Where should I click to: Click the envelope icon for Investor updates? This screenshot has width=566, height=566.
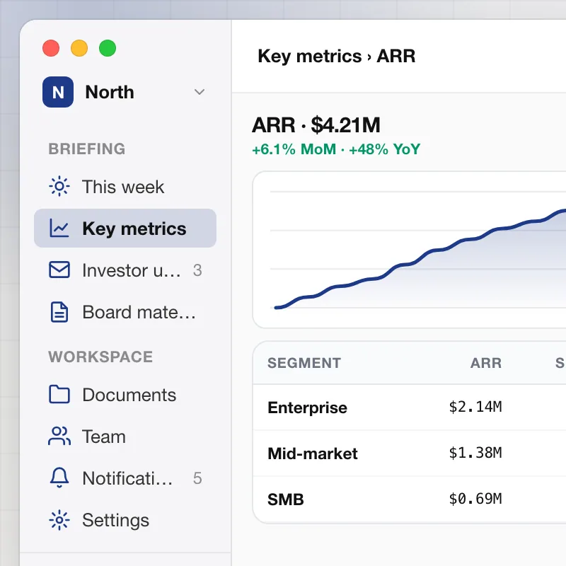tap(59, 270)
